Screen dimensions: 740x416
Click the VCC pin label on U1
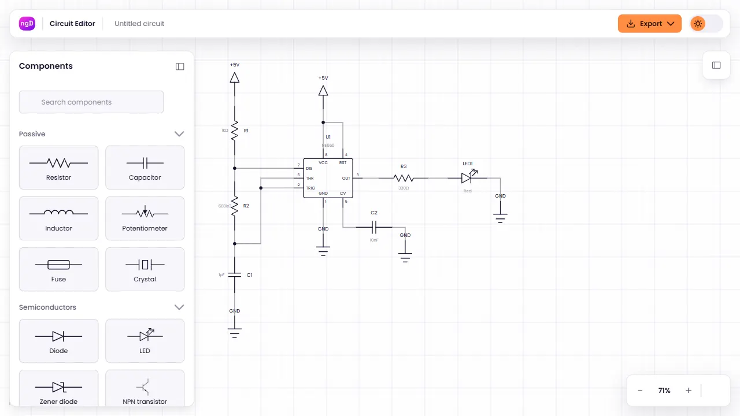323,163
